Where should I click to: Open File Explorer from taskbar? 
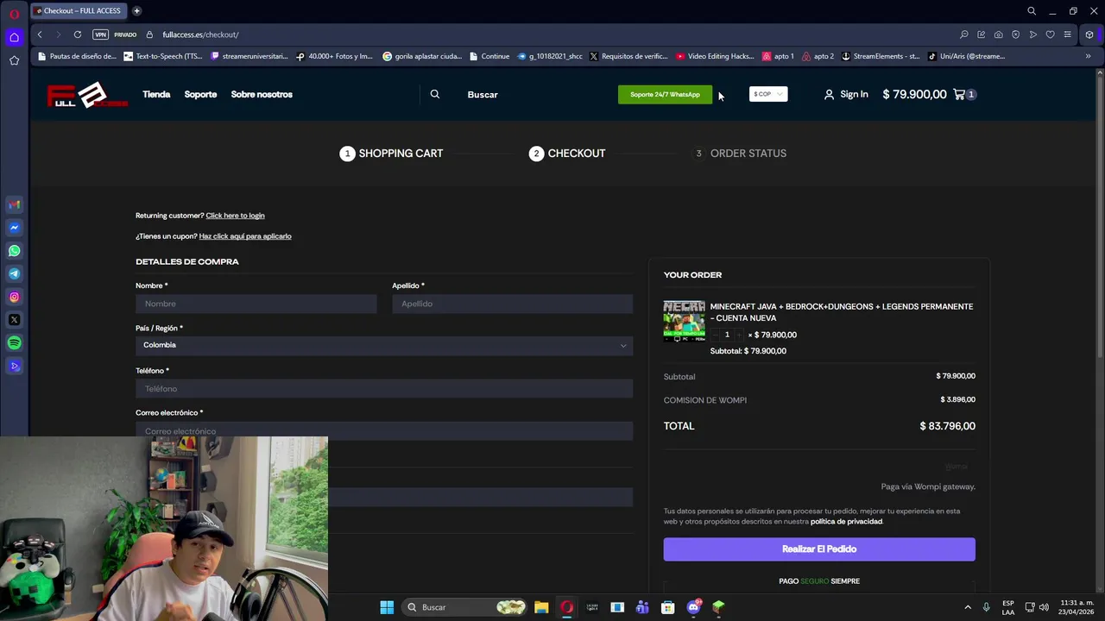541,607
